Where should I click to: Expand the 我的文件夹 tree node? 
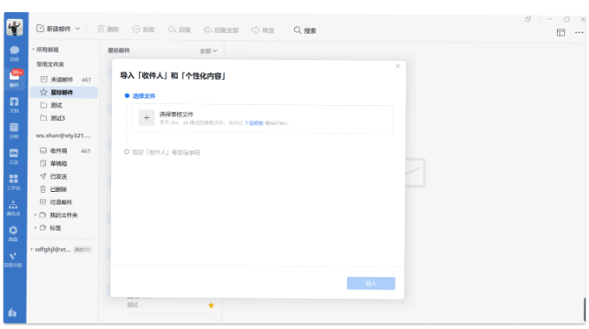point(36,215)
